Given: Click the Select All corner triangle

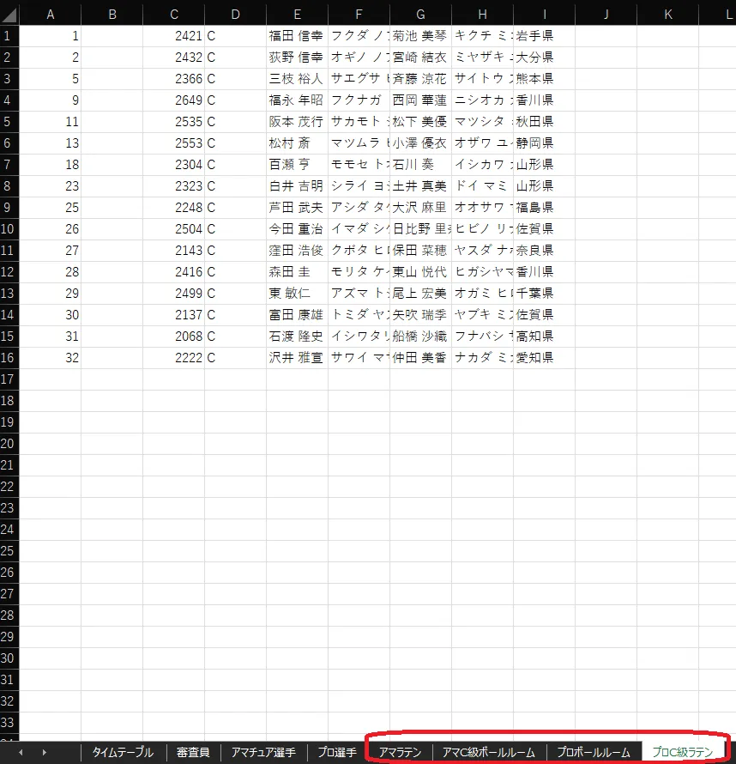Looking at the screenshot, I should (9, 14).
